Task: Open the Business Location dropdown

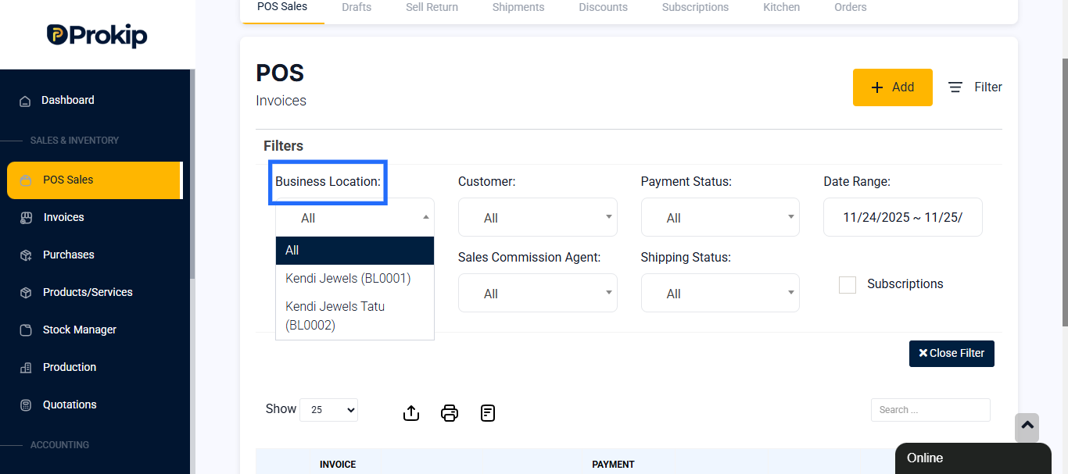Action: [x=355, y=218]
